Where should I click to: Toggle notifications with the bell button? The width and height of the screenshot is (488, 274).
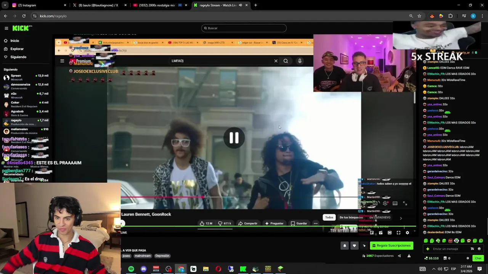click(x=345, y=245)
